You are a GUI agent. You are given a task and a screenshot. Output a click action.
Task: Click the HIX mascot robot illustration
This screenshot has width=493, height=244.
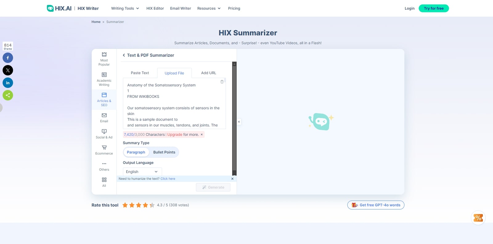pyautogui.click(x=321, y=122)
